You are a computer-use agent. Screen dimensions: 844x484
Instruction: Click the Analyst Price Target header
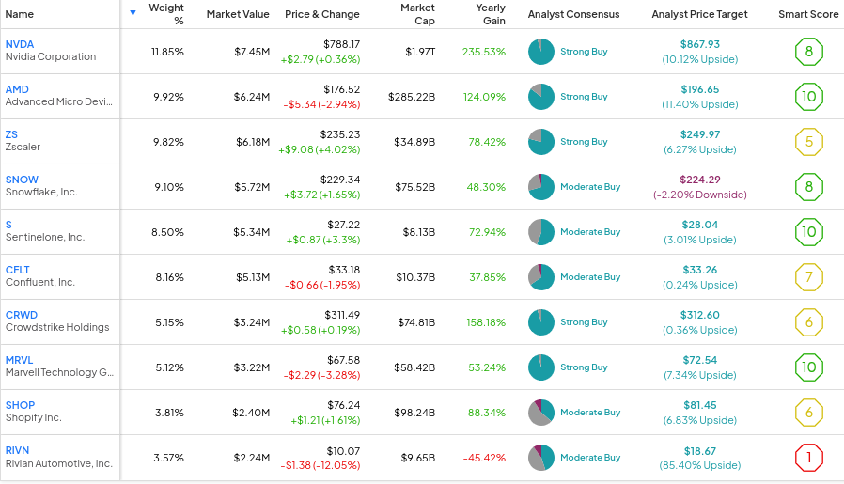(x=699, y=14)
